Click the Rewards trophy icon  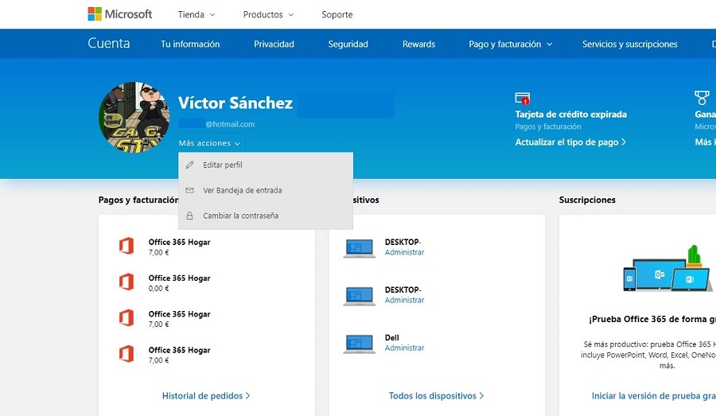pyautogui.click(x=701, y=99)
